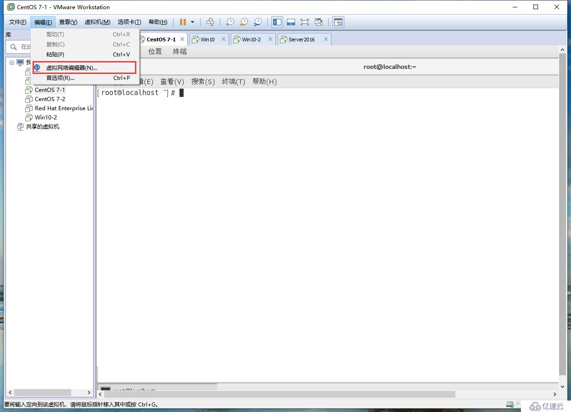Choose 粘贴(P) from the edit menu
Screen dimensions: 571x412
click(x=85, y=55)
